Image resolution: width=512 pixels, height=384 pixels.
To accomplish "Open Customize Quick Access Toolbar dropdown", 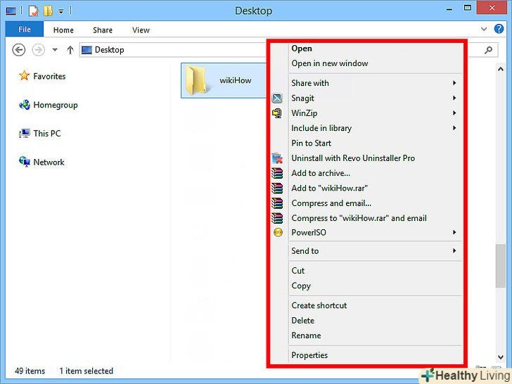I will [61, 11].
